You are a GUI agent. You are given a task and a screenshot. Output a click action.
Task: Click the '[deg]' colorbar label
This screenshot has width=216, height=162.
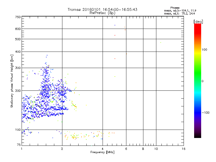click(198, 22)
